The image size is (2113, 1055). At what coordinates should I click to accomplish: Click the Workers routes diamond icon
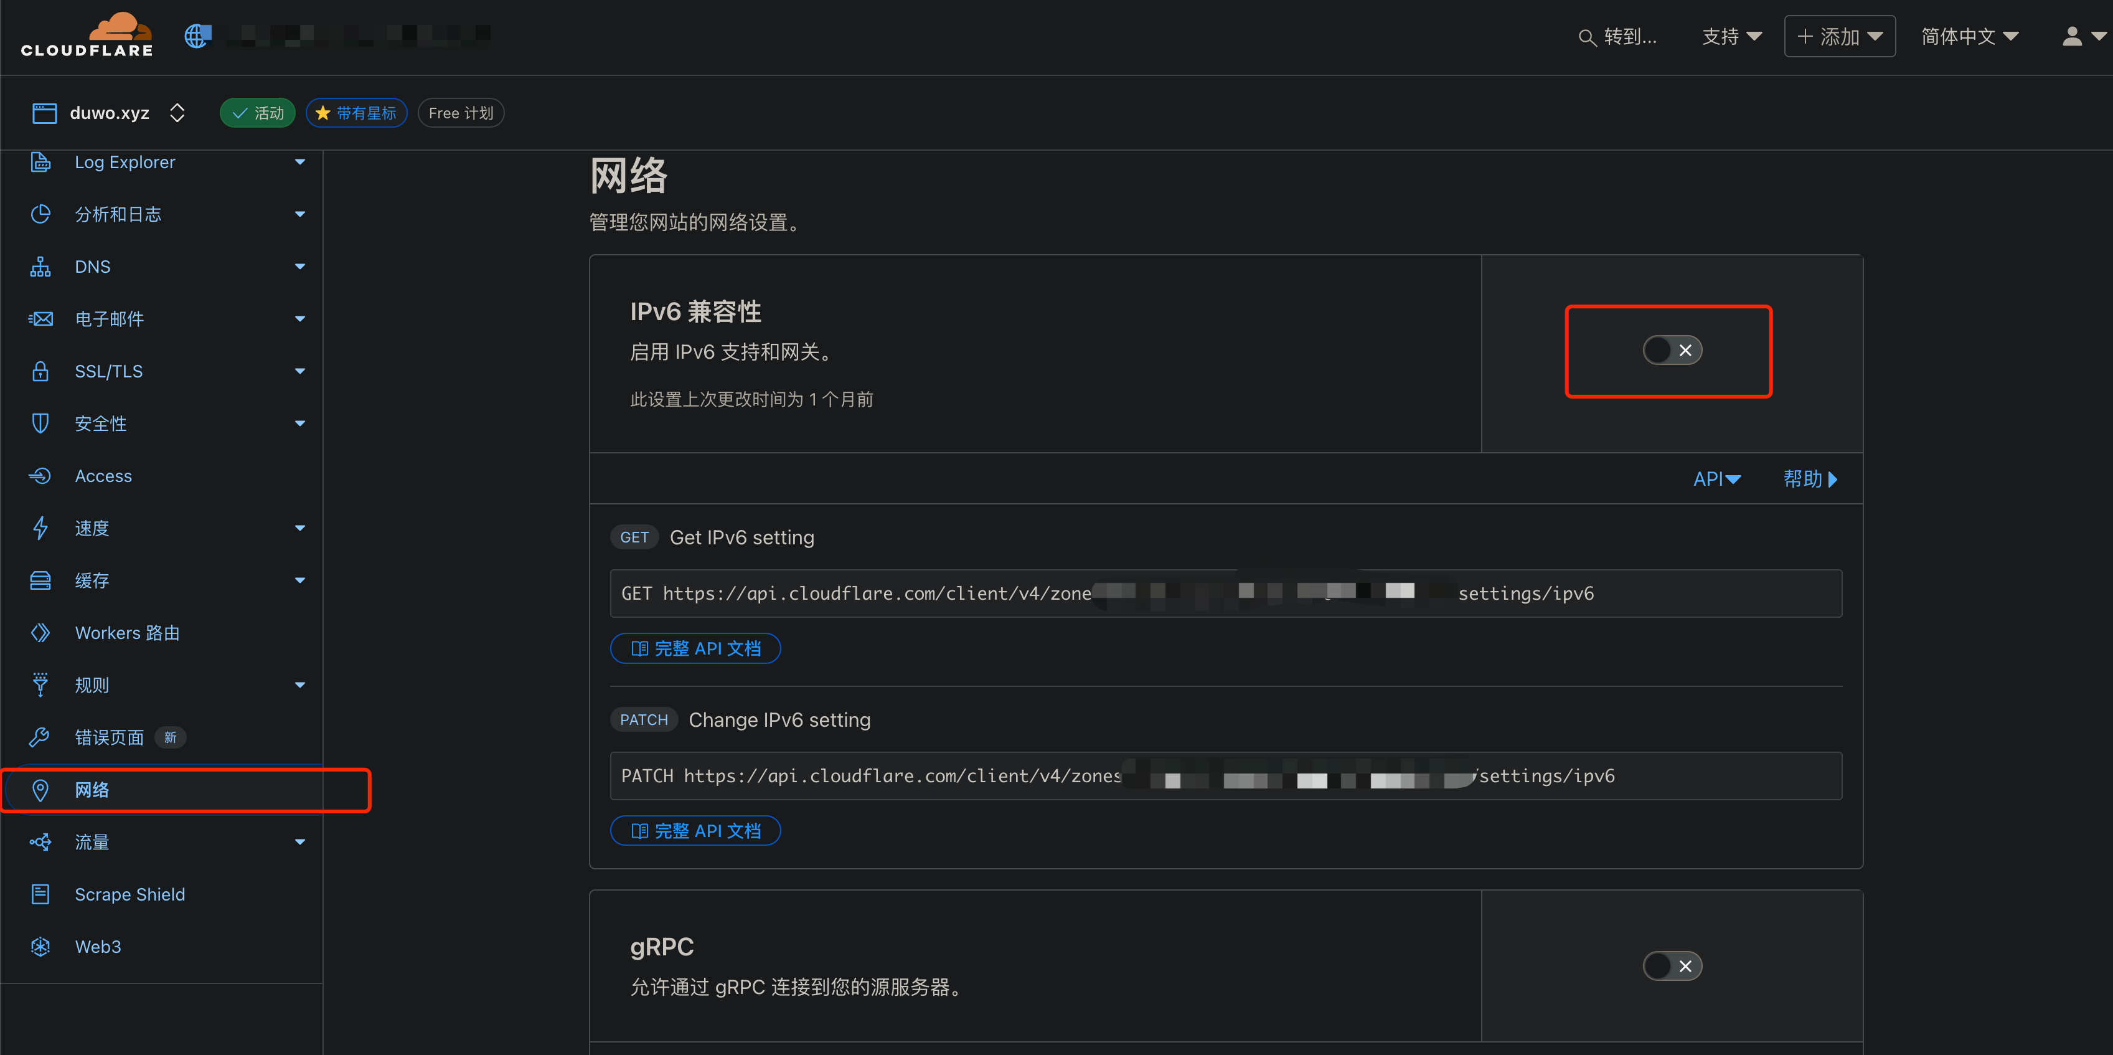[40, 633]
